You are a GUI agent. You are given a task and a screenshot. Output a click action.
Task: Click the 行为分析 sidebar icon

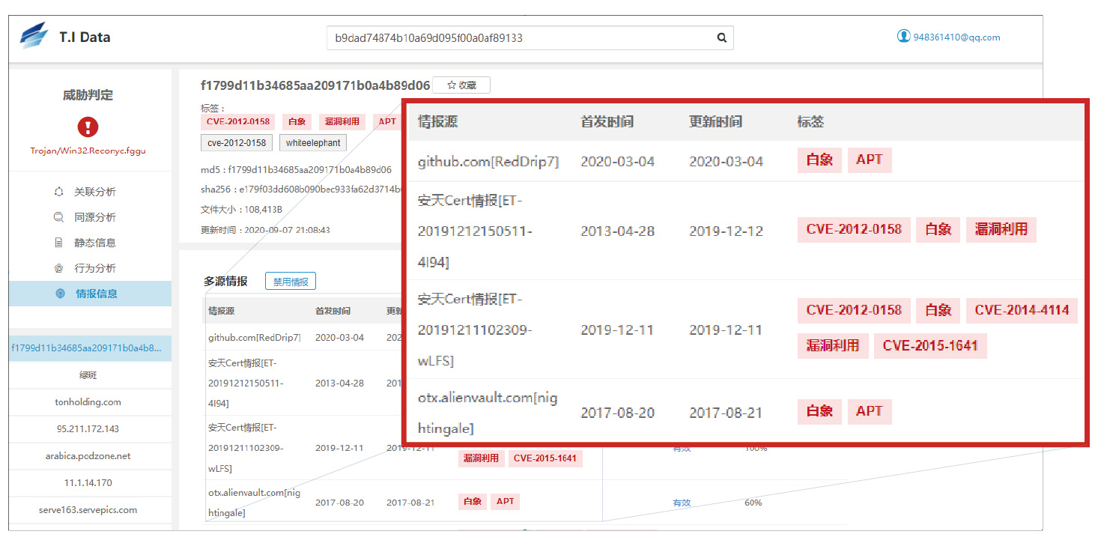tap(59, 268)
